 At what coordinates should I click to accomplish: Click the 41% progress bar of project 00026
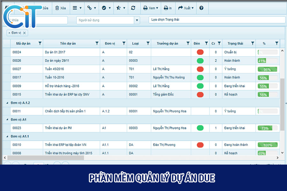point(268,61)
